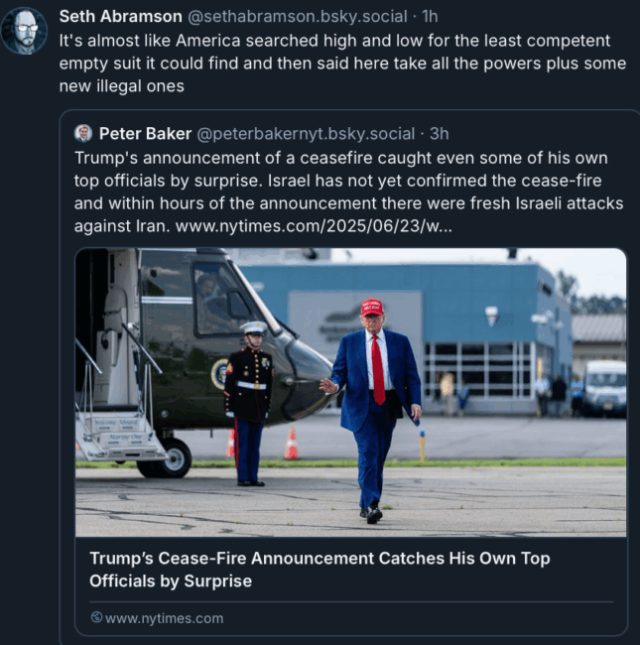Click the Marine guard in the photo

[x=249, y=403]
